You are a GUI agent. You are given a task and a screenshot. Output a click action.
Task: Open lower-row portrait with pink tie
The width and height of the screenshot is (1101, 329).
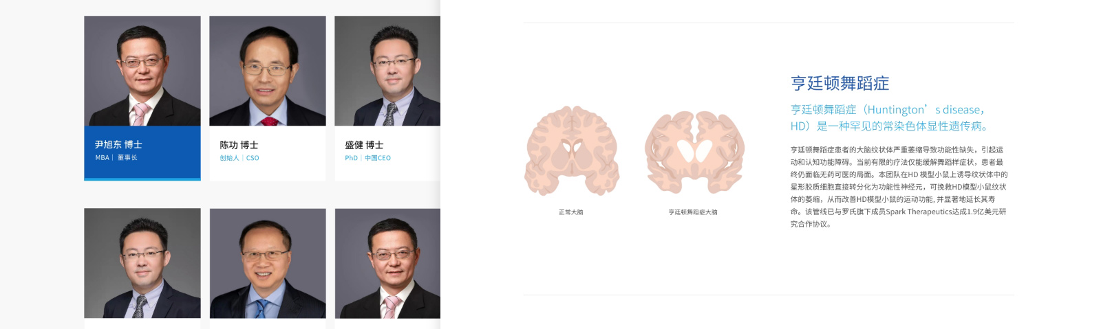click(387, 263)
